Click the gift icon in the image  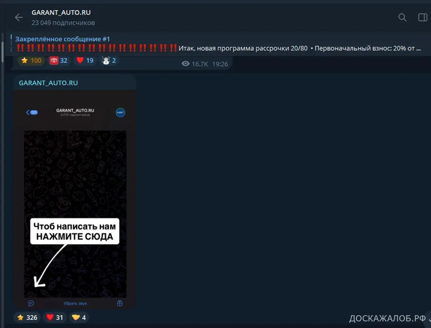pyautogui.click(x=120, y=303)
